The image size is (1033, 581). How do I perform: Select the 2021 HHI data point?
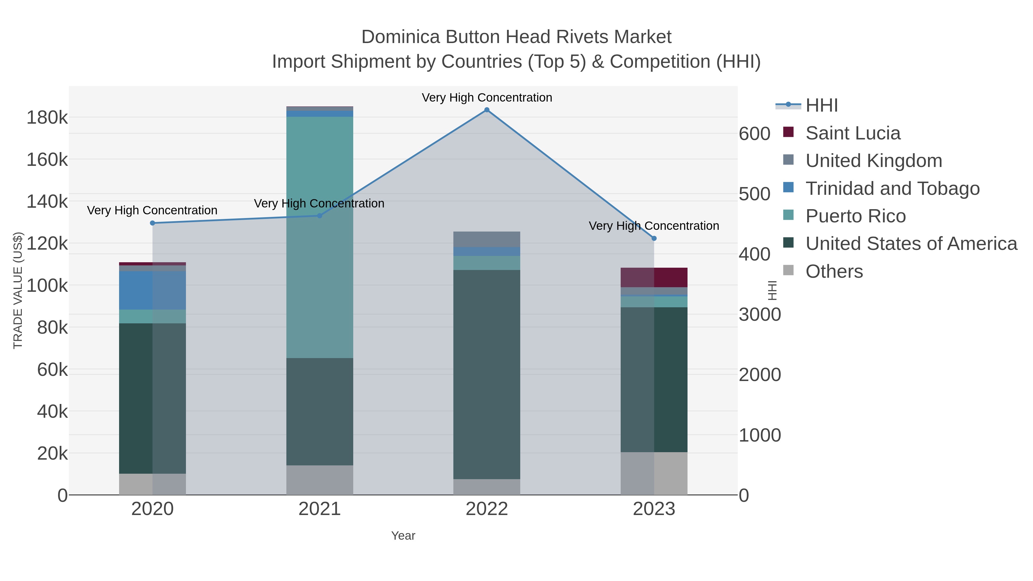320,216
